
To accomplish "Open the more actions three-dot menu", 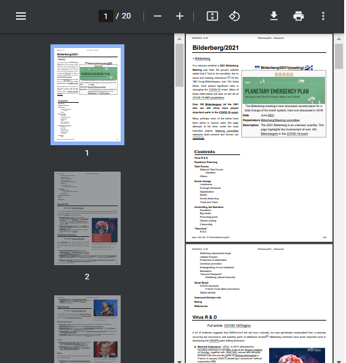I will (323, 16).
